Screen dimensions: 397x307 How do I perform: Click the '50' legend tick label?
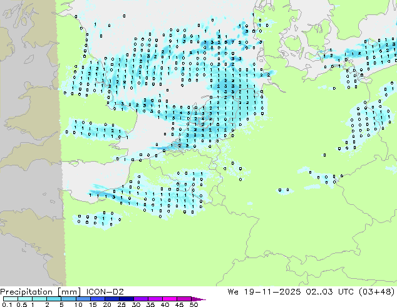tap(193, 304)
